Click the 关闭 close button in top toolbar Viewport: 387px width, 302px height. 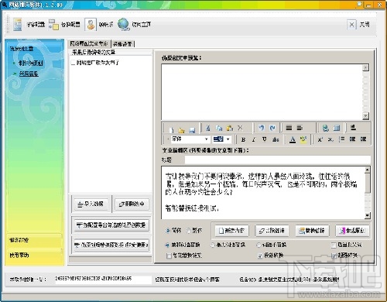tap(358, 25)
